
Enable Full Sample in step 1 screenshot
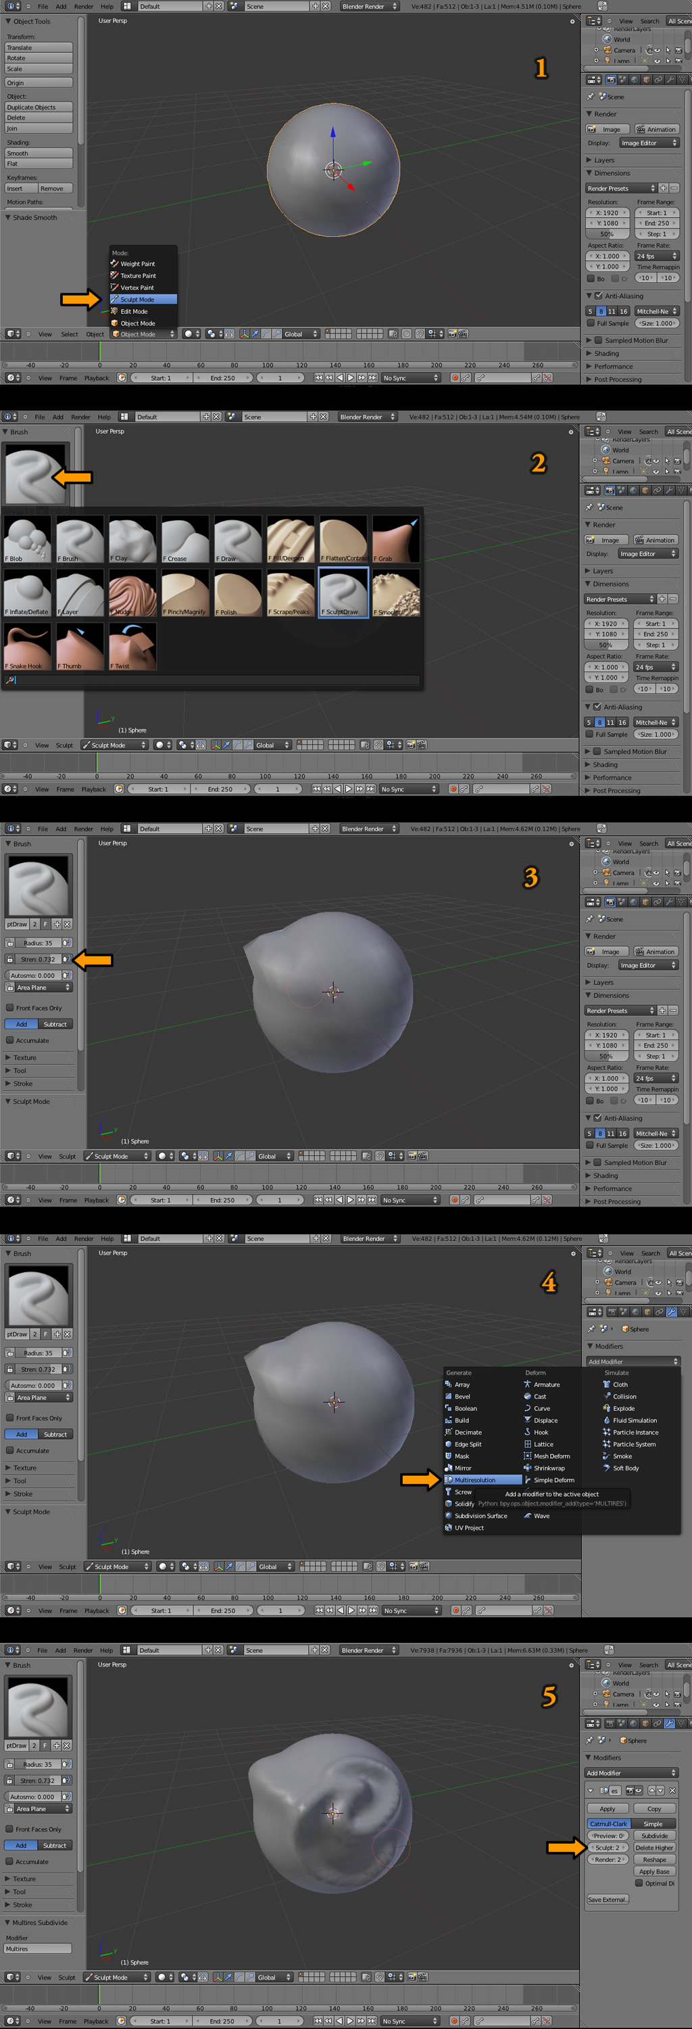tap(591, 323)
